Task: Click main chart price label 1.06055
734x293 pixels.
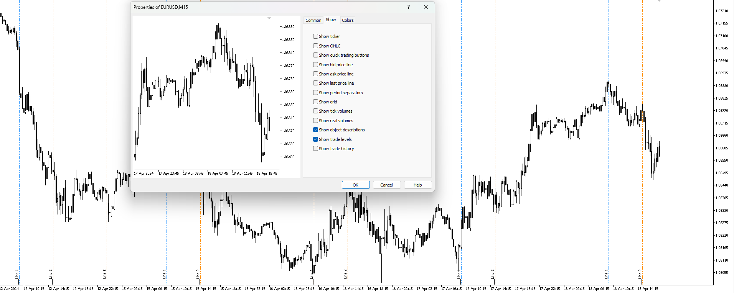Action: [722, 273]
